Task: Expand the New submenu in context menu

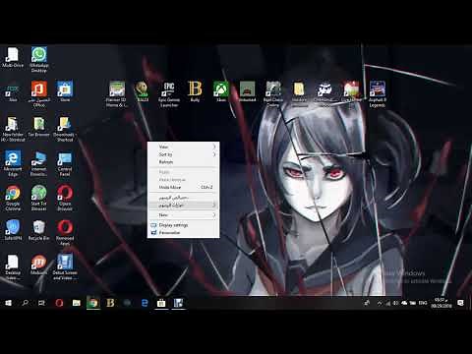Action: point(184,215)
